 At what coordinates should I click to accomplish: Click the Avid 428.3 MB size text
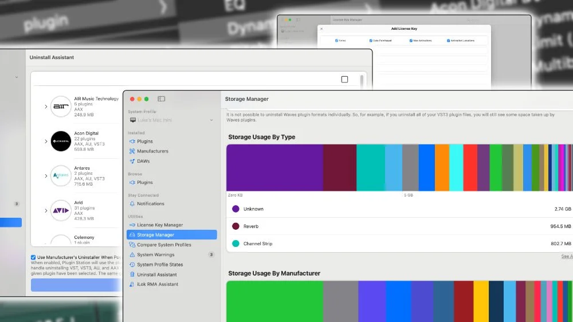coord(84,218)
